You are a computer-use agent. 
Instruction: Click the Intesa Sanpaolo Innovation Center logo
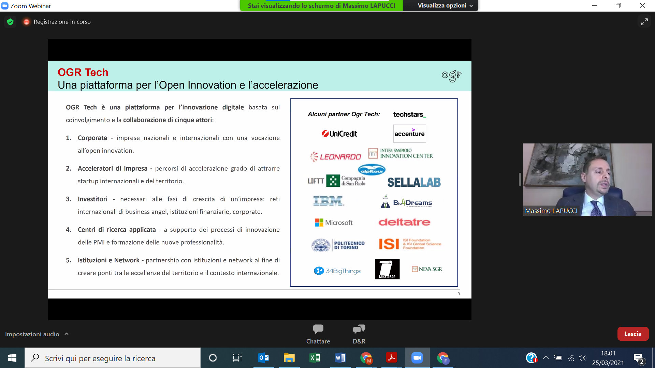point(401,153)
